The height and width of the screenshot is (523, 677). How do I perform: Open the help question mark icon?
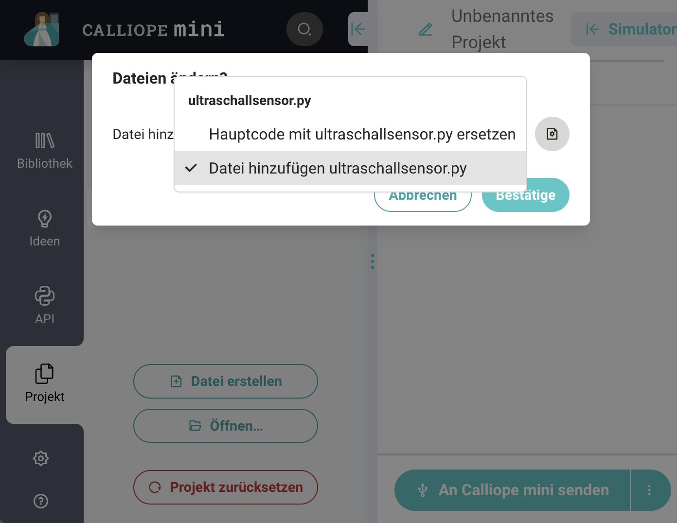point(41,501)
